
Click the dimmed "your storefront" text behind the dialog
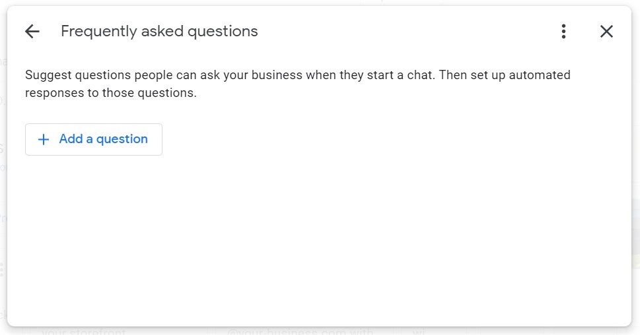coord(83,331)
